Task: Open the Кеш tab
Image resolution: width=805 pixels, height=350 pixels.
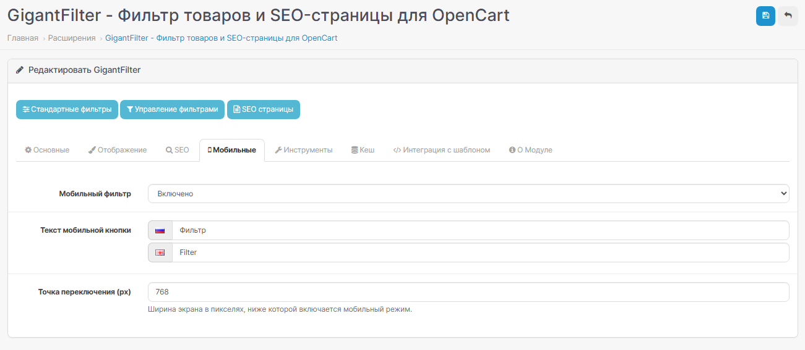Action: tap(363, 150)
